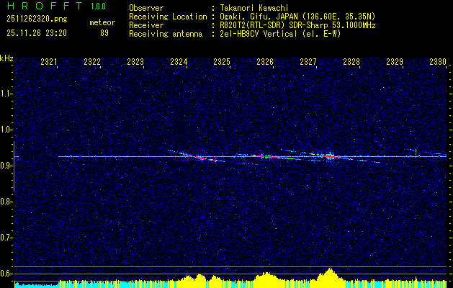Click the 2327 time axis marker
This screenshot has width=453, height=288.
(x=308, y=61)
